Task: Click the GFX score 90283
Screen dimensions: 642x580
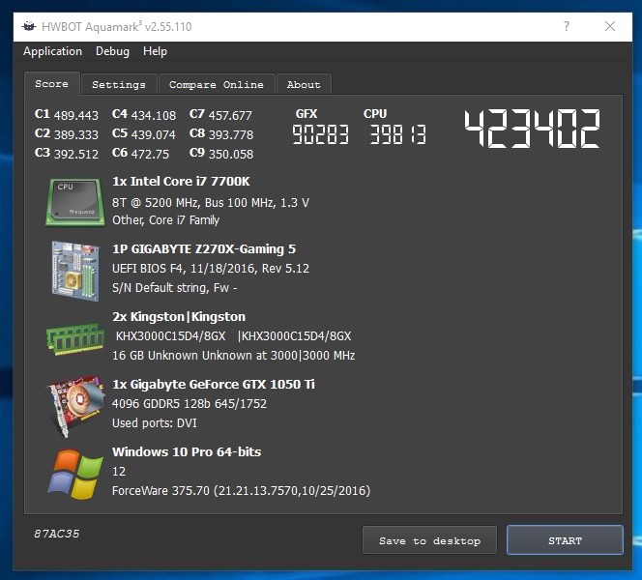Action: point(321,134)
